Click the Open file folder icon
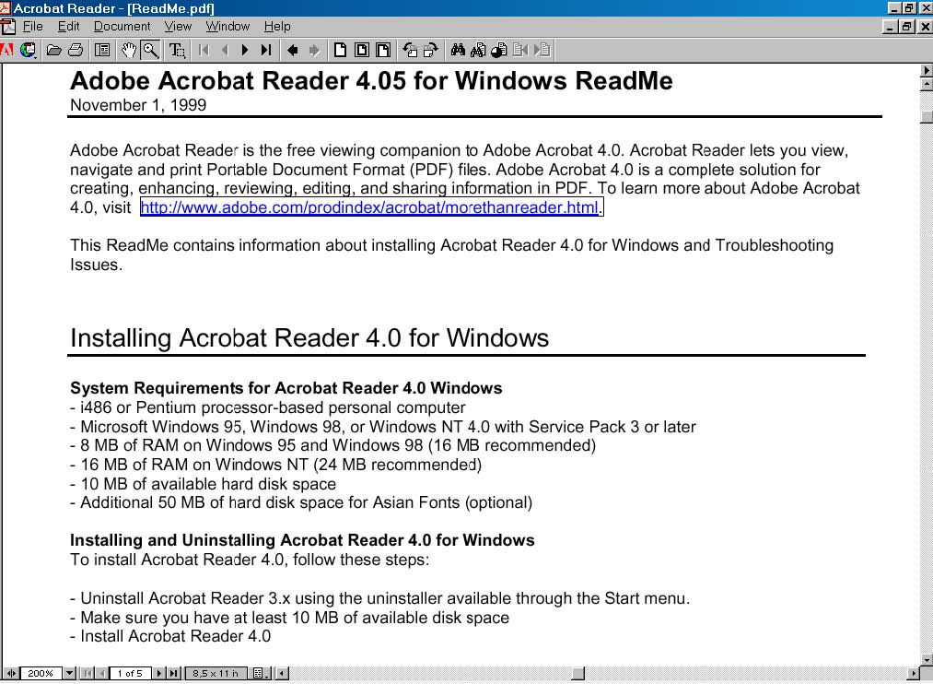 (54, 50)
